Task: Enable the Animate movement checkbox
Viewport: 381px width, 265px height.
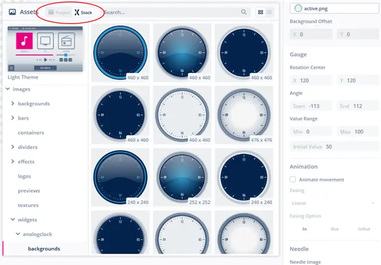Action: (293, 180)
